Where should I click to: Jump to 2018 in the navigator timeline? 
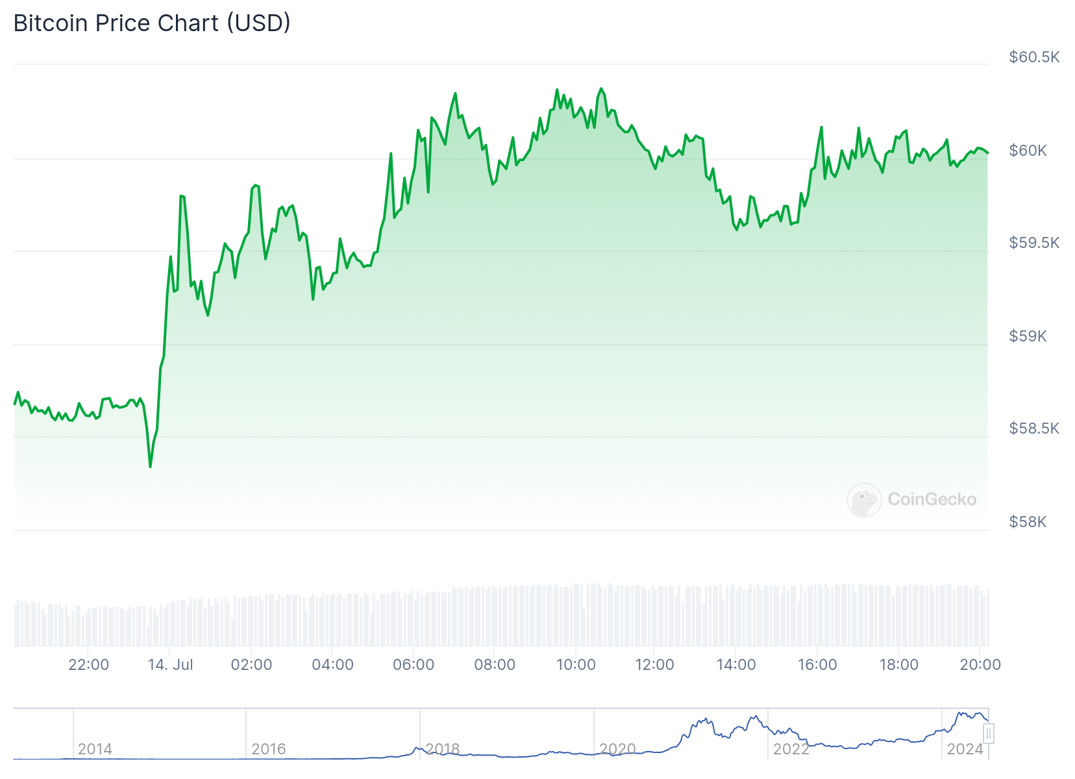(443, 749)
